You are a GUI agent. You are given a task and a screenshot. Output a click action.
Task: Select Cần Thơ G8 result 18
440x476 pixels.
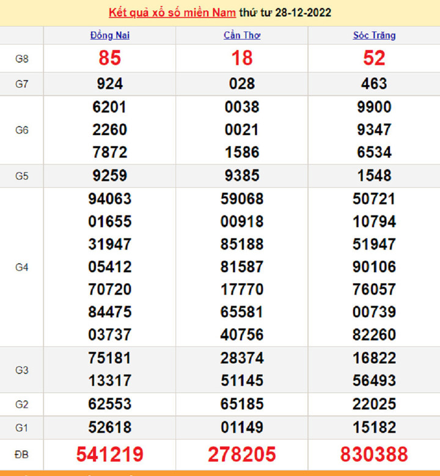point(242,58)
